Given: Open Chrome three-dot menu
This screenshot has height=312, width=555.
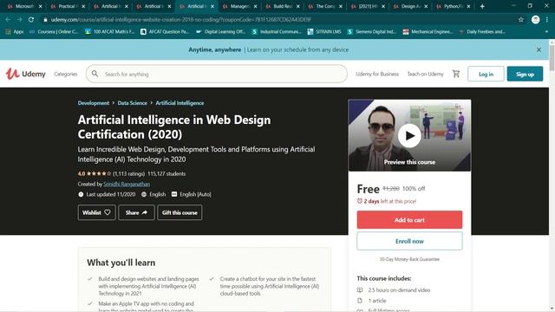Looking at the screenshot, I should click(x=547, y=20).
